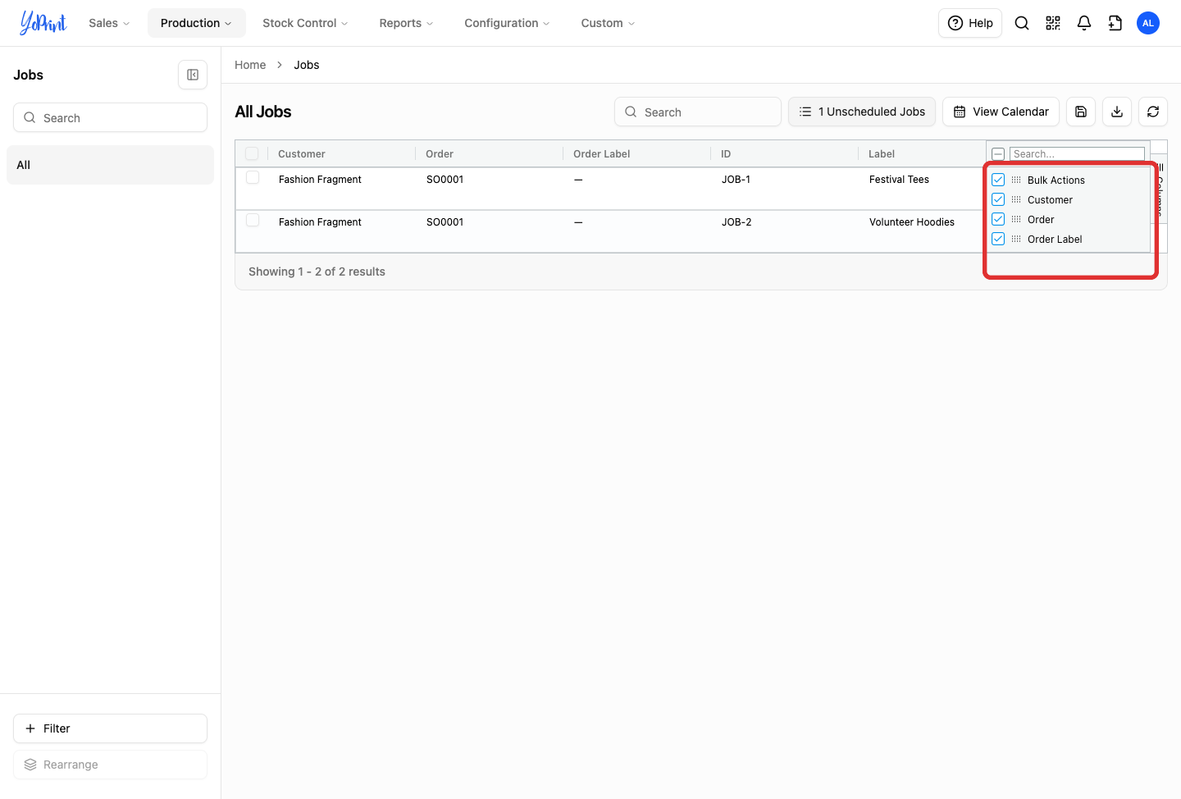Toggle the select-all columns checkbox

(998, 154)
